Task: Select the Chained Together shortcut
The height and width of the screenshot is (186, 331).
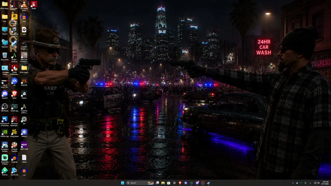Action: click(14, 147)
